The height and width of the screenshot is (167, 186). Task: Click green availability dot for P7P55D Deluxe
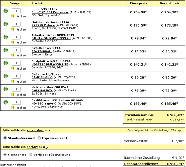[x=6, y=24]
